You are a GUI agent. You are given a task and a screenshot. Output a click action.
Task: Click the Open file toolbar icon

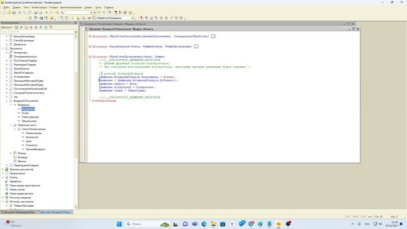click(9, 13)
